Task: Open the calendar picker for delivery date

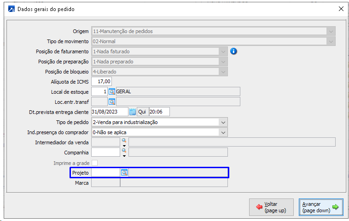Action: coord(133,112)
